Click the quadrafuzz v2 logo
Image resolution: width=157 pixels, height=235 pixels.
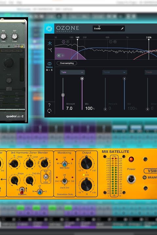coord(15,116)
